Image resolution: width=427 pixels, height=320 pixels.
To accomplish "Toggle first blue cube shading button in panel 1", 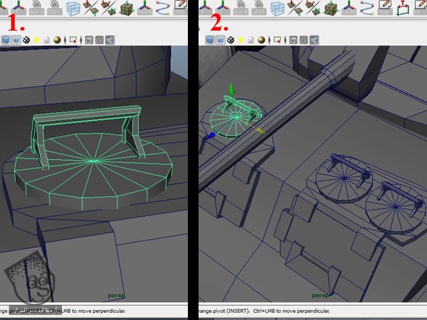I will point(6,40).
